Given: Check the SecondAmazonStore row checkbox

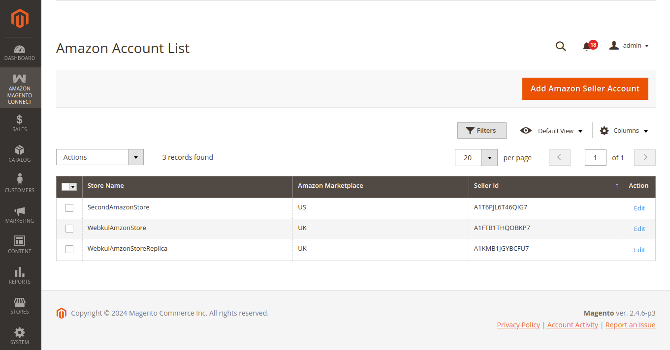Looking at the screenshot, I should [69, 208].
